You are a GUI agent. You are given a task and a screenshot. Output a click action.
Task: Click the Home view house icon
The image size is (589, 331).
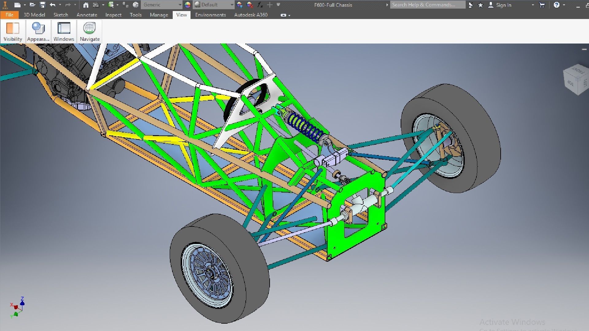click(x=86, y=5)
